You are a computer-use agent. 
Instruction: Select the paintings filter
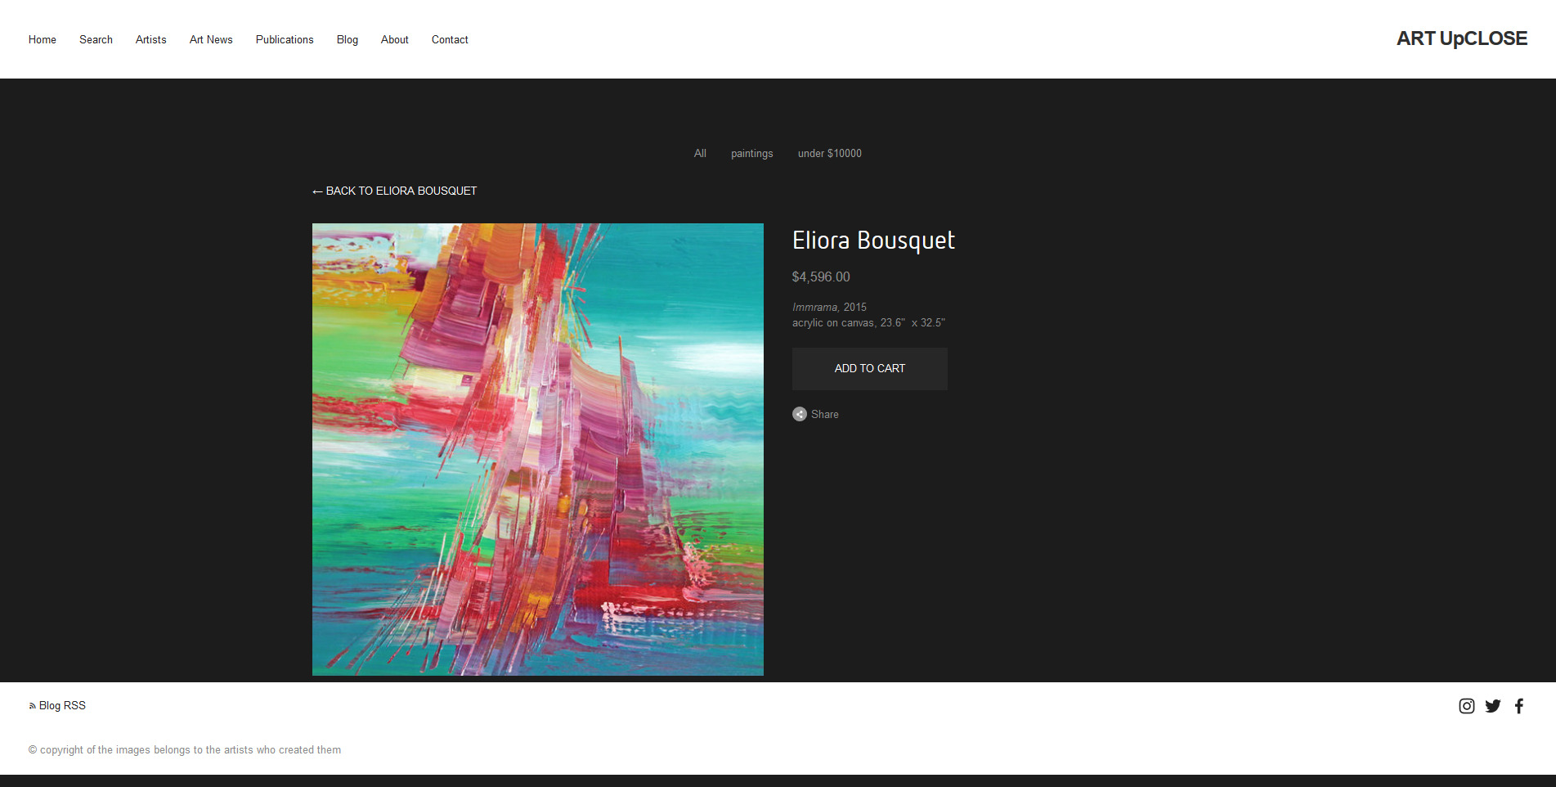tap(751, 153)
